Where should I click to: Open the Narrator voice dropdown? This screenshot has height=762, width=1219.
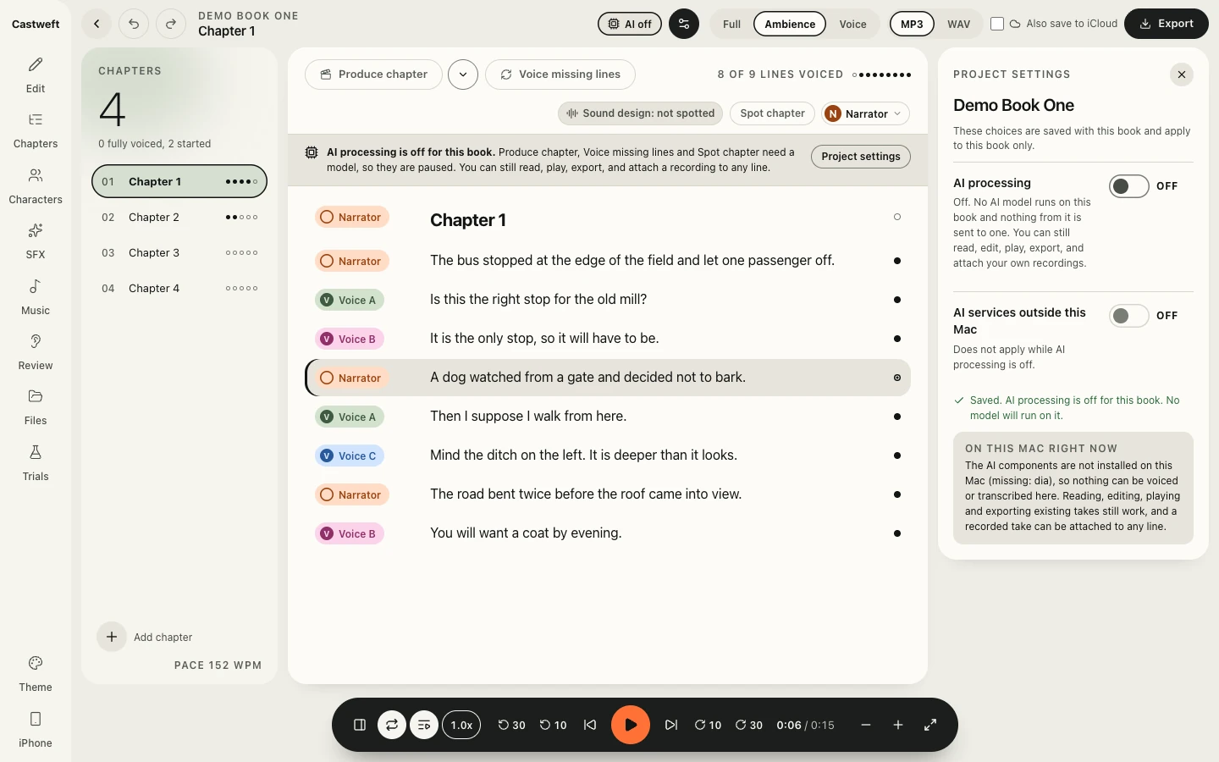(x=865, y=113)
